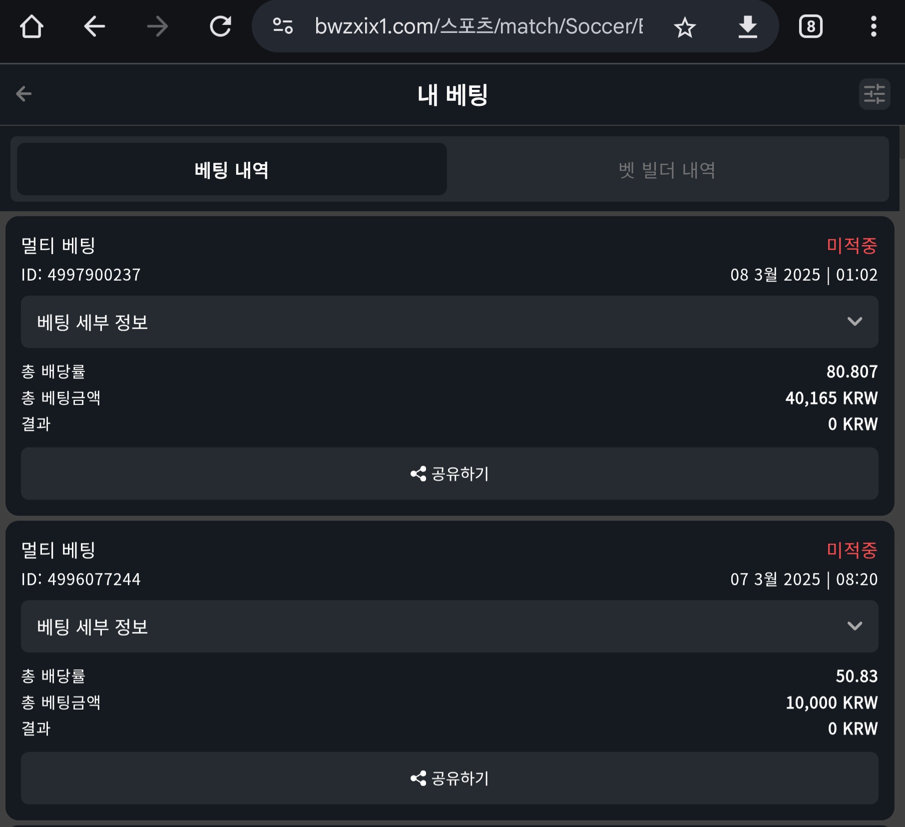
Task: Open the filter settings icon beside 내 베팅
Action: [x=875, y=94]
